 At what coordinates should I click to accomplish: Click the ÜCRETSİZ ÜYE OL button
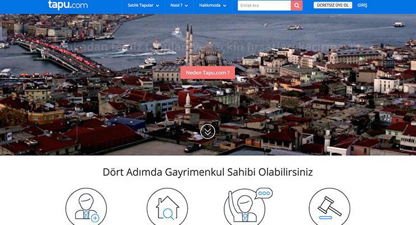[333, 5]
